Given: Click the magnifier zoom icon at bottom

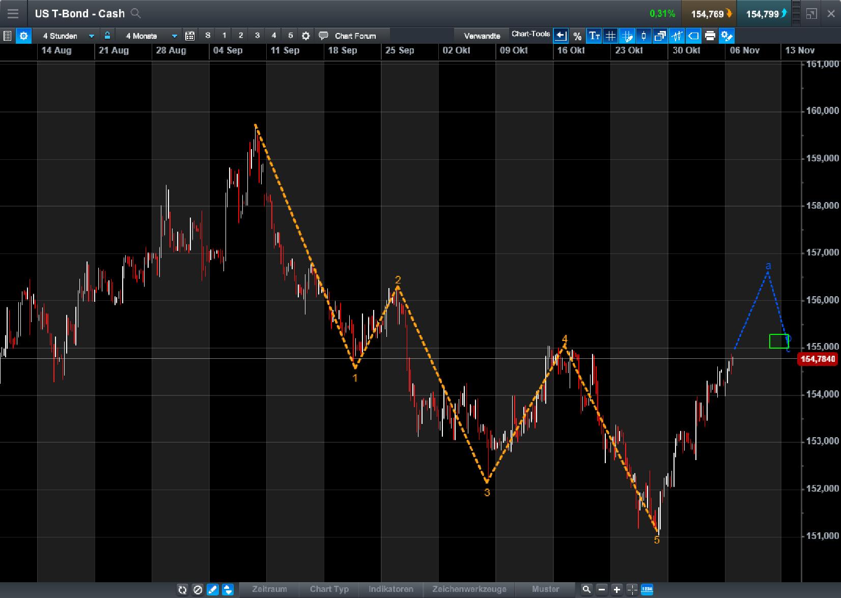Looking at the screenshot, I should 586,589.
